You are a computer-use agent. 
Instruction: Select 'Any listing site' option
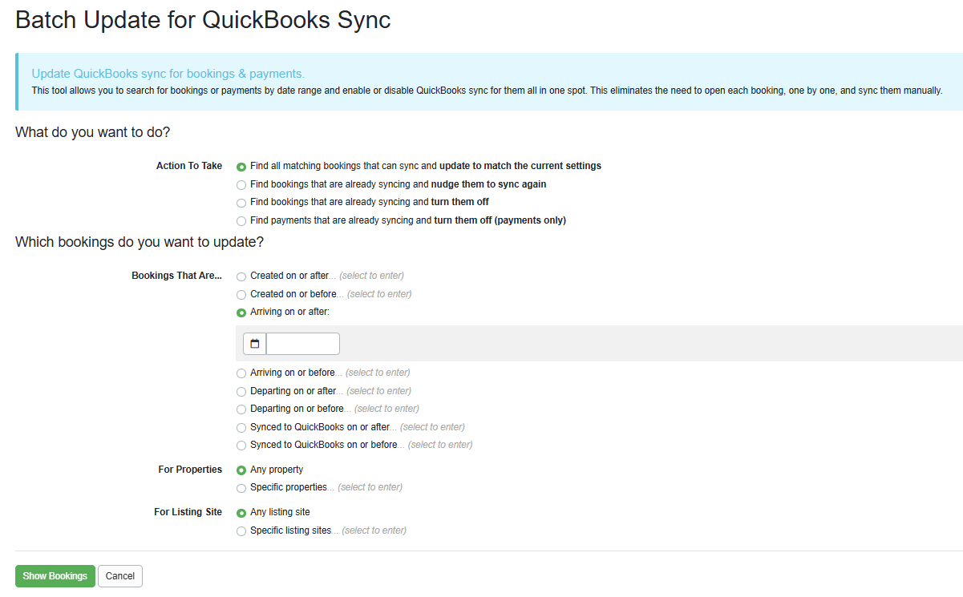tap(241, 512)
